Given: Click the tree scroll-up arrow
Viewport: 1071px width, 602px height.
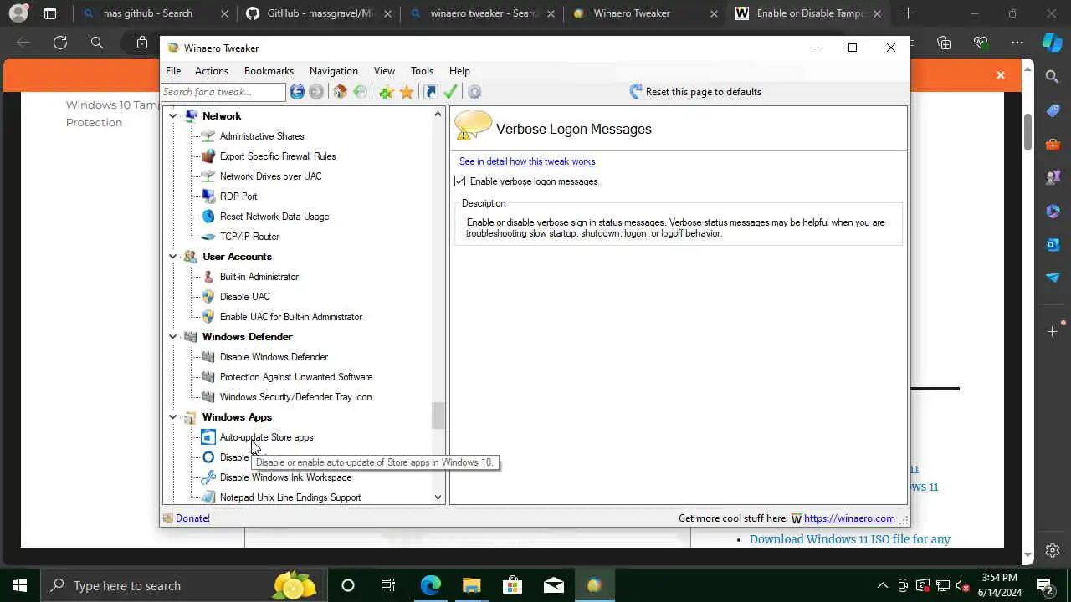Looking at the screenshot, I should pos(438,114).
